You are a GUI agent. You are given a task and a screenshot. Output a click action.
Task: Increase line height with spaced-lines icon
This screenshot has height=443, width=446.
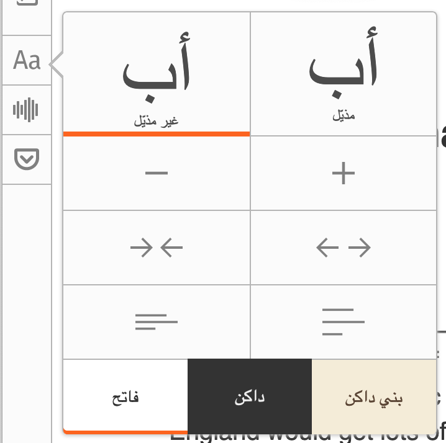[x=344, y=322]
